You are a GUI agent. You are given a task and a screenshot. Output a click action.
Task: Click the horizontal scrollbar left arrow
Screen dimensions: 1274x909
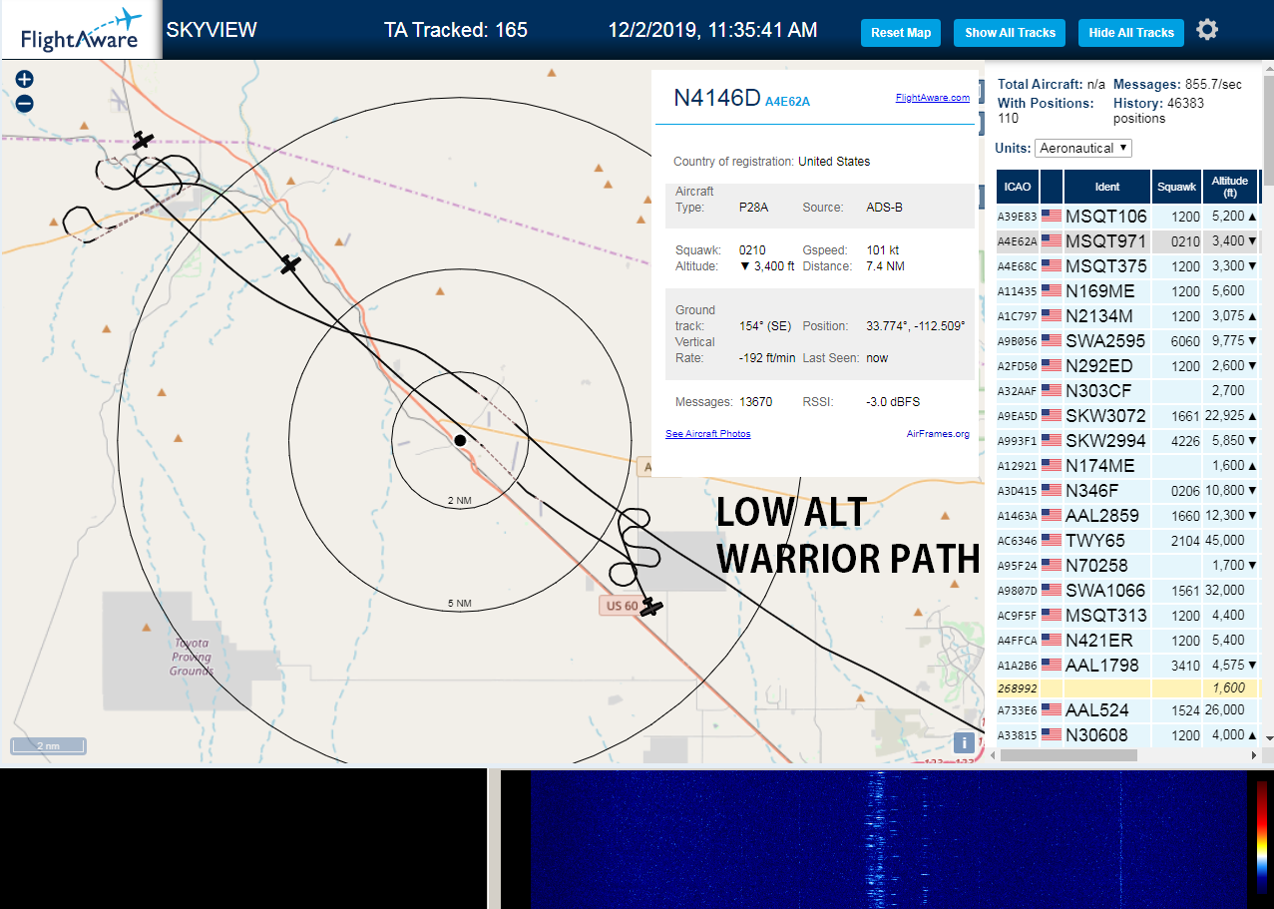993,755
